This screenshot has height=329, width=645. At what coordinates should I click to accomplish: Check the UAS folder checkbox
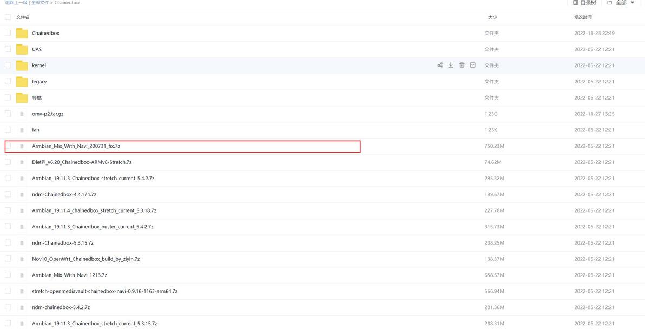(8, 49)
